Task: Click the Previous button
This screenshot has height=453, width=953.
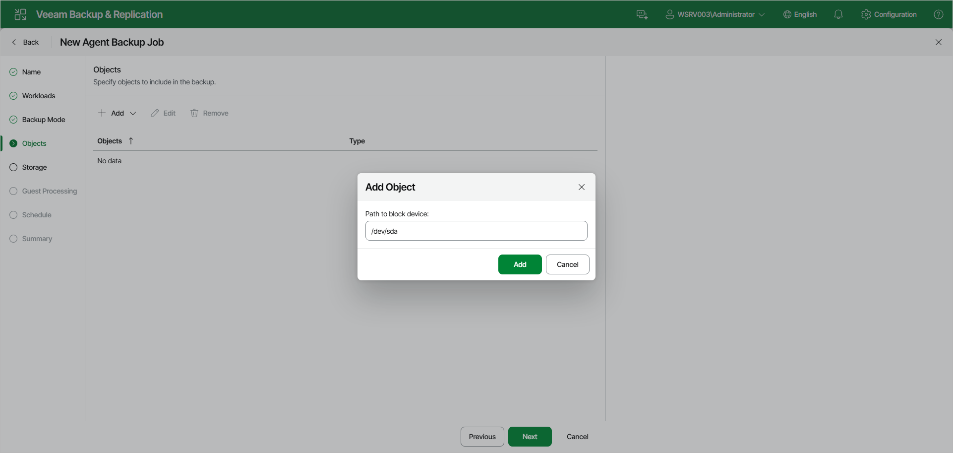Action: coord(482,437)
